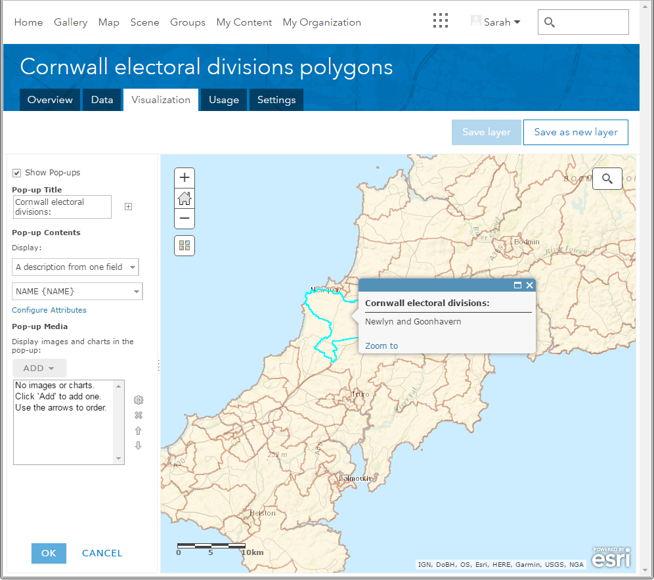
Task: Open the app launcher grid icon
Action: coord(440,20)
